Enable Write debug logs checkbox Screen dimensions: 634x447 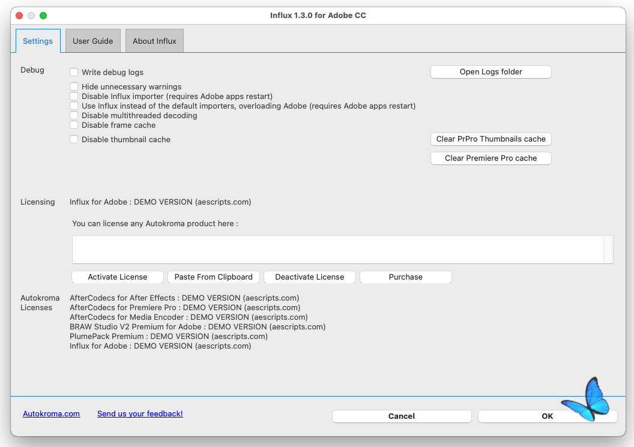point(74,72)
